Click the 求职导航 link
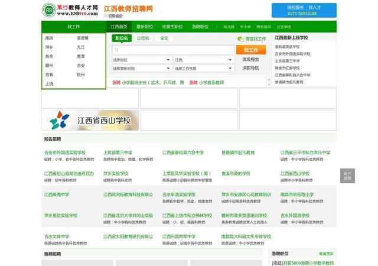This screenshot has height=266, width=378. pyautogui.click(x=250, y=68)
